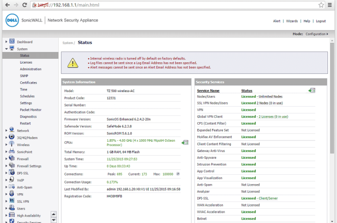This screenshot has width=337, height=223.
Task: Click the browser address bar
Action: [174, 5]
